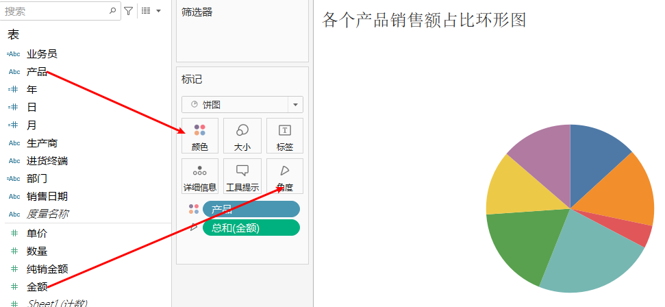Click the 总和(金额) green pill

tap(251, 228)
